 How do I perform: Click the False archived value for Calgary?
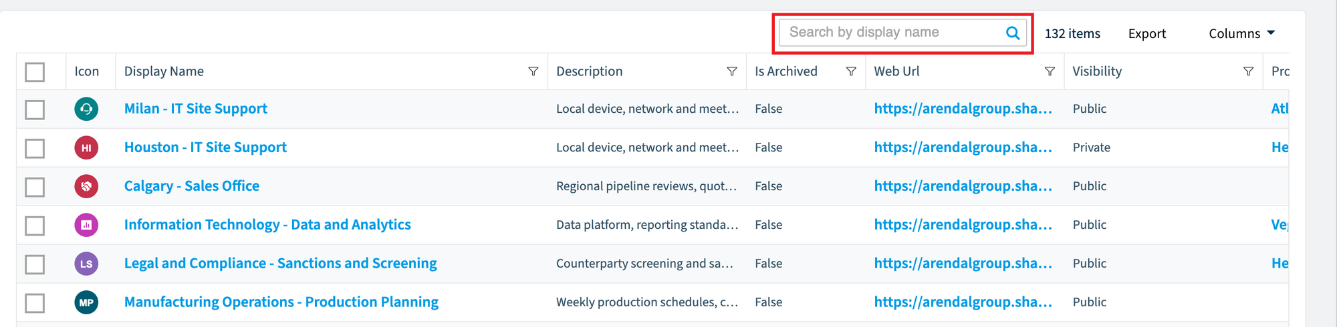point(769,186)
